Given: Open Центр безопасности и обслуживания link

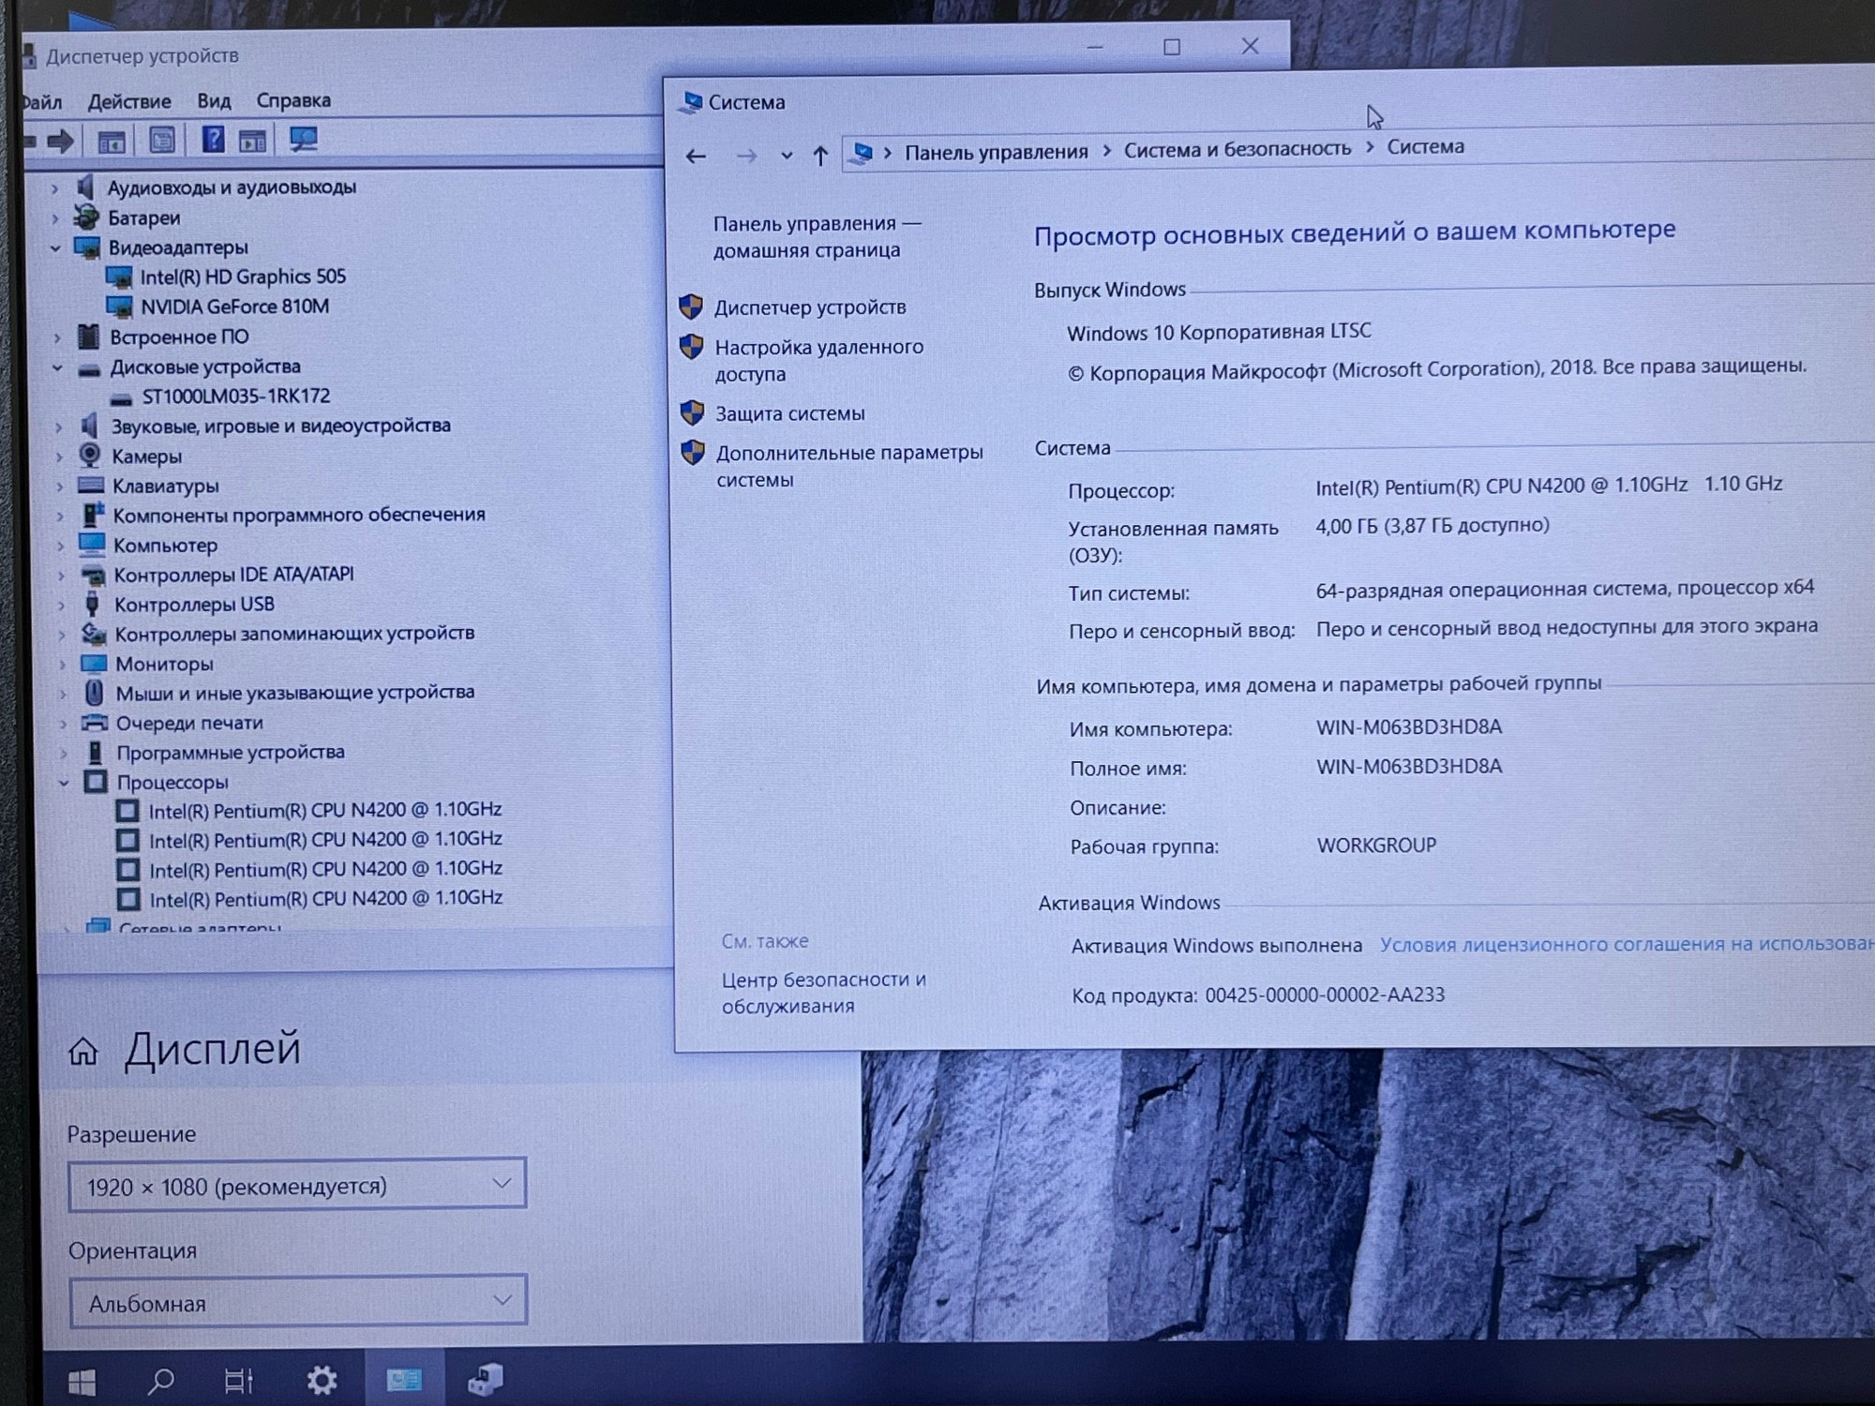Looking at the screenshot, I should (823, 993).
